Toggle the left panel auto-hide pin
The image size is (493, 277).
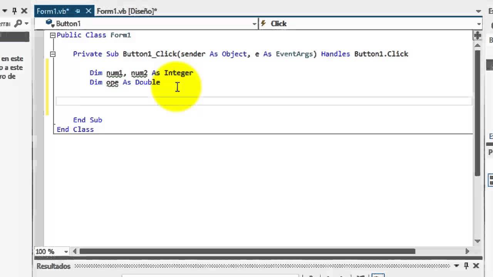coord(15,11)
